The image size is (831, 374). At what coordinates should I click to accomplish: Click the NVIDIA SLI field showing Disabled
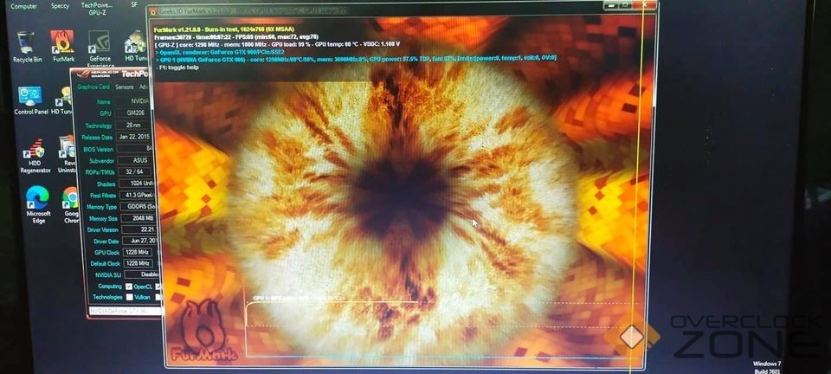(x=140, y=274)
